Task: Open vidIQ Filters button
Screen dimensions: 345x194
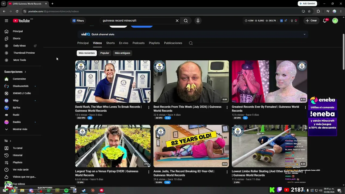Action: [x=78, y=21]
